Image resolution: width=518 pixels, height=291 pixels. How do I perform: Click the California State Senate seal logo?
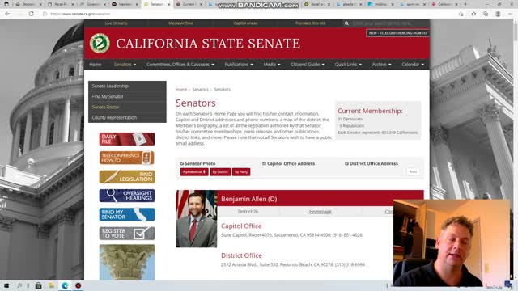(x=100, y=43)
